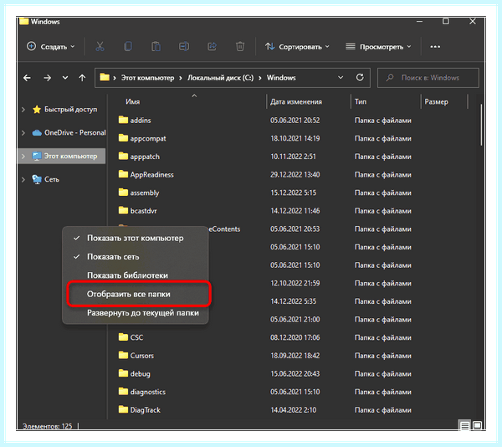
Task: Click the folder icon in address bar
Action: (x=105, y=77)
